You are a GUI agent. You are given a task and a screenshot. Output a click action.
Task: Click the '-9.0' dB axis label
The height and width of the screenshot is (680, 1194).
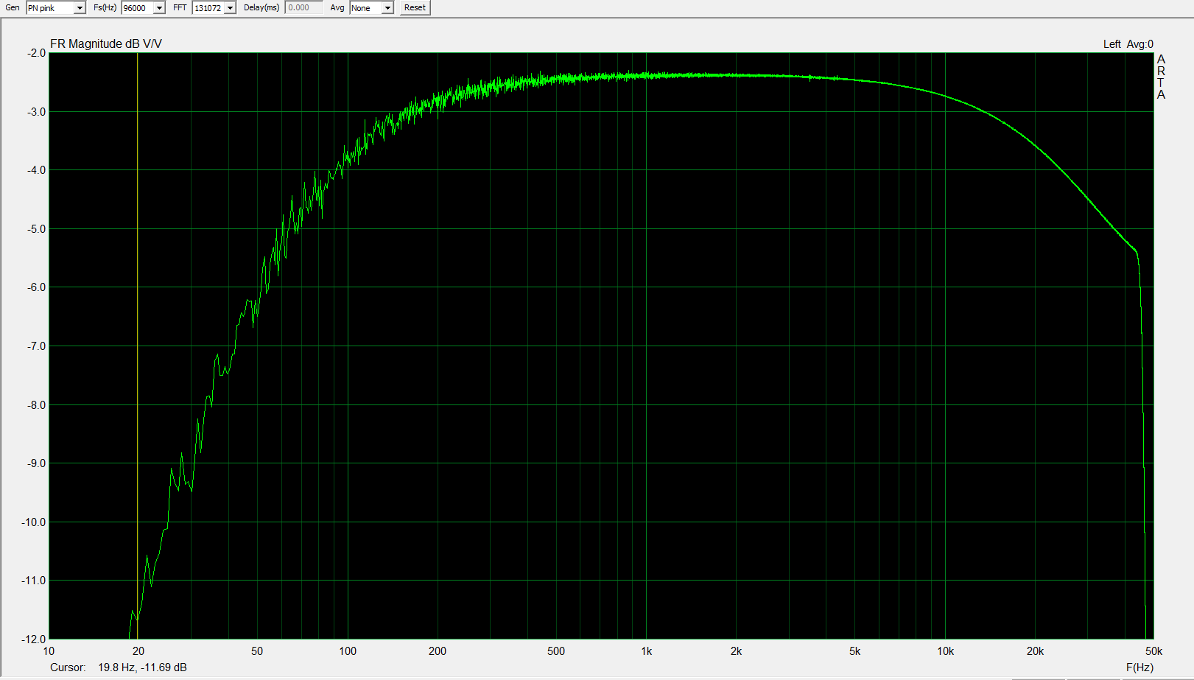(x=36, y=463)
